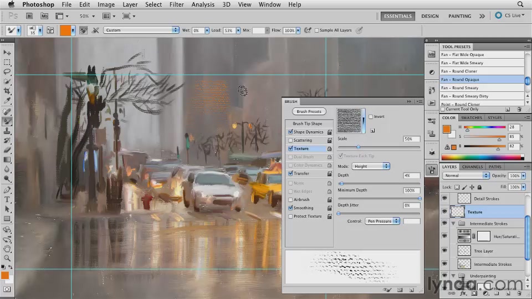532x299 pixels.
Task: Open the Pen Pressure control dropdown
Action: click(382, 221)
